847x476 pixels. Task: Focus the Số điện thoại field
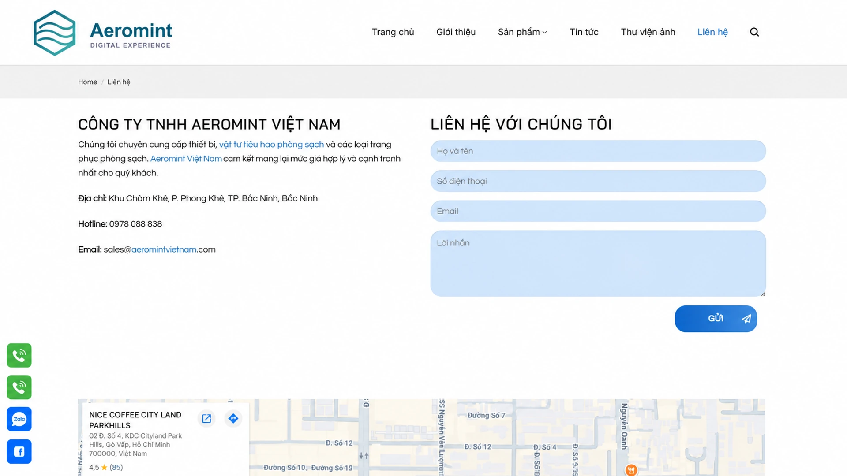pos(598,181)
